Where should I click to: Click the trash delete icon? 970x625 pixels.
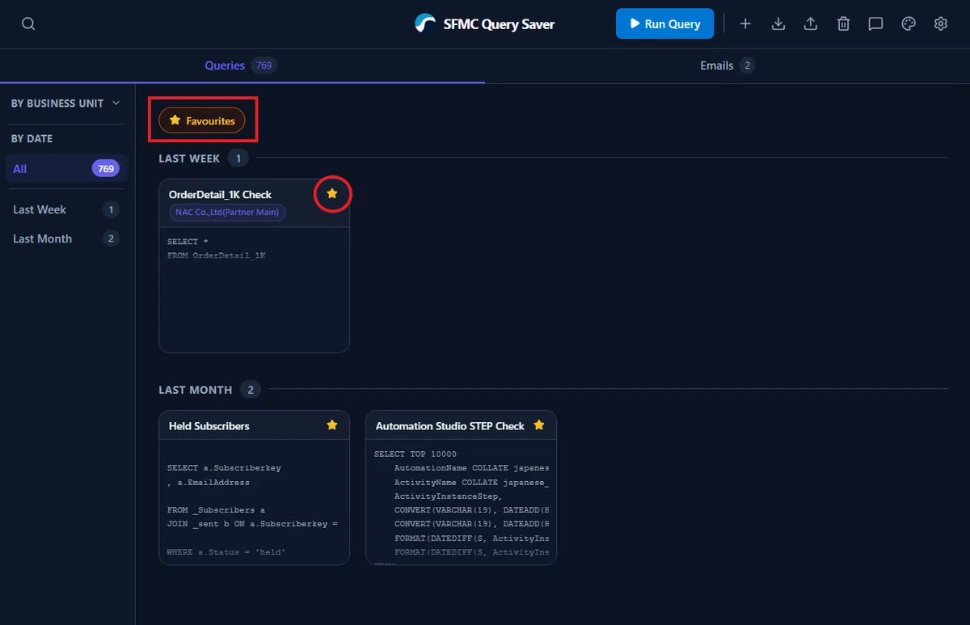click(x=843, y=24)
